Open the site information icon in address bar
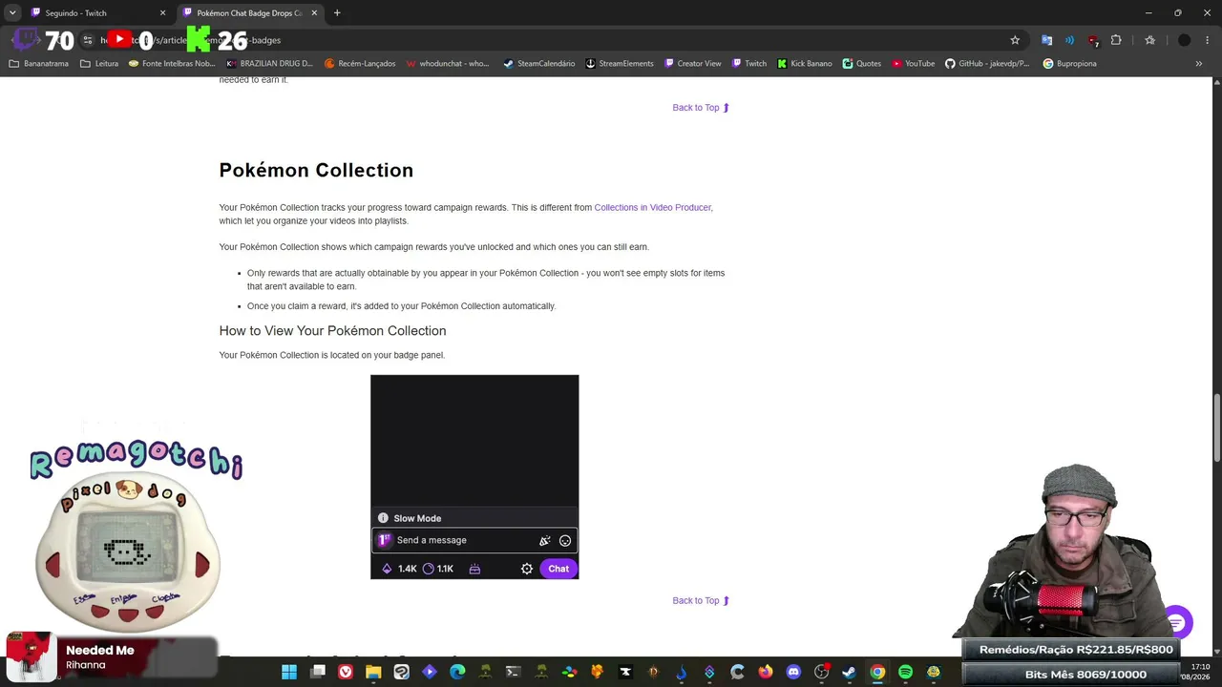 coord(88,40)
